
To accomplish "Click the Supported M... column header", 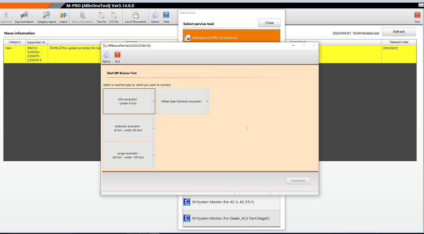I will [x=37, y=42].
